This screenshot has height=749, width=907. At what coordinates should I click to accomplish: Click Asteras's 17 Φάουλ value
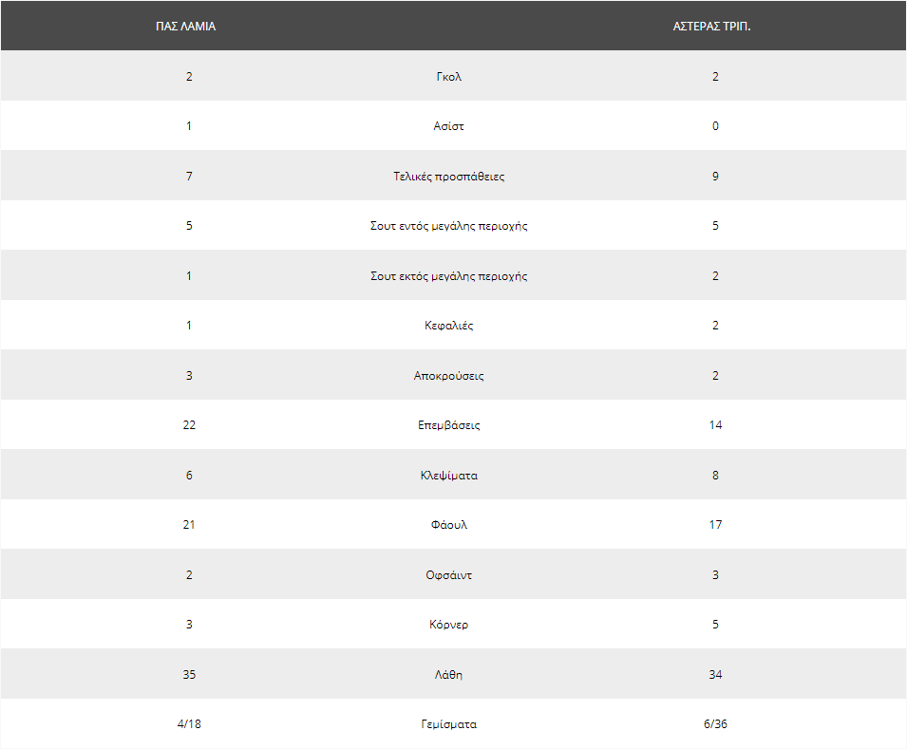715,525
